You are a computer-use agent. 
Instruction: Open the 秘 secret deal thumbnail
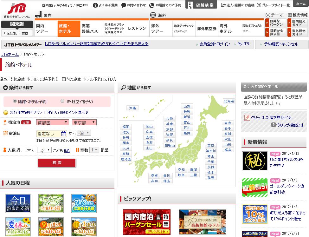click(254, 161)
